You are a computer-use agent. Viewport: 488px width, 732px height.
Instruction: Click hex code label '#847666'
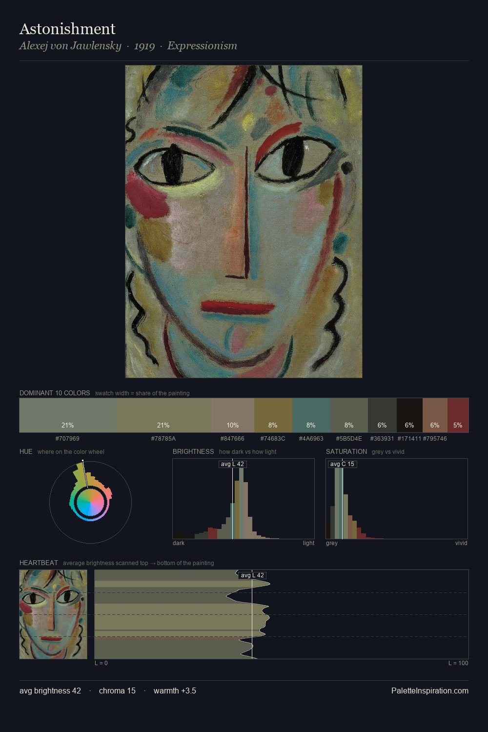point(233,439)
